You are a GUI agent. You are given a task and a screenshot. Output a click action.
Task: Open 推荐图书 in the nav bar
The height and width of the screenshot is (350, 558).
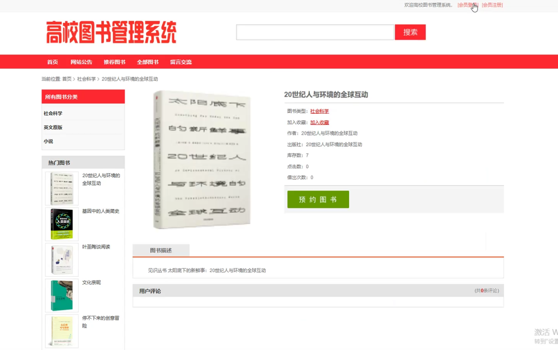coord(115,62)
